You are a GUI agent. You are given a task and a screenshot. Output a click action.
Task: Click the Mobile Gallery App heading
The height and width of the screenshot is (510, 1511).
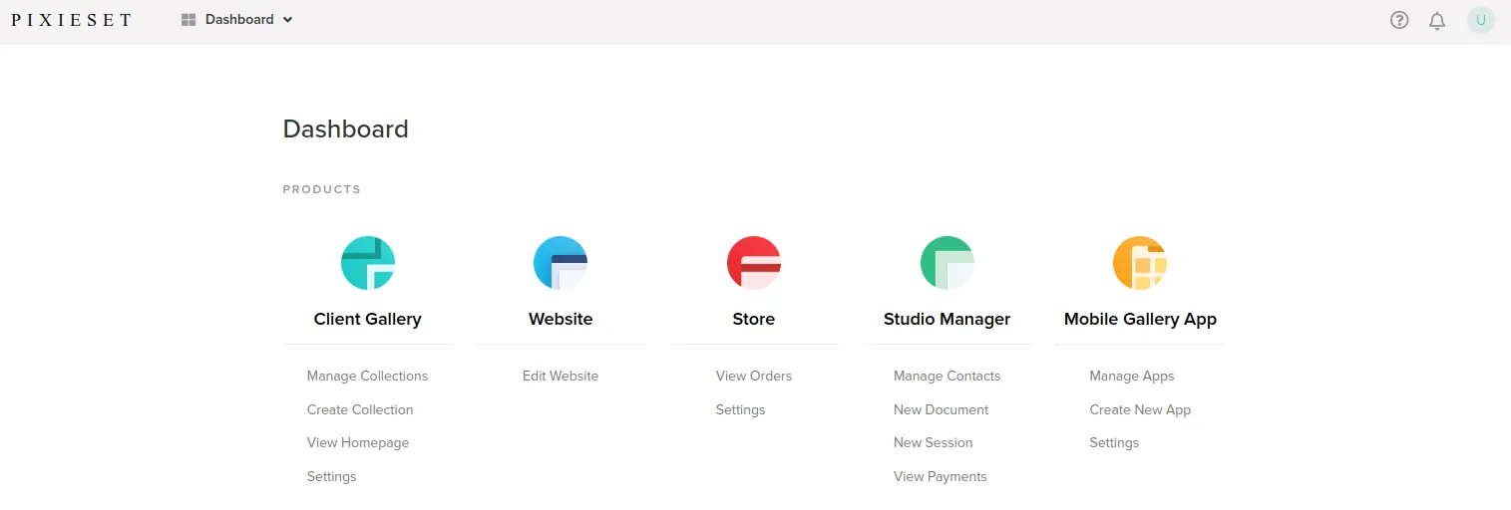click(x=1140, y=319)
